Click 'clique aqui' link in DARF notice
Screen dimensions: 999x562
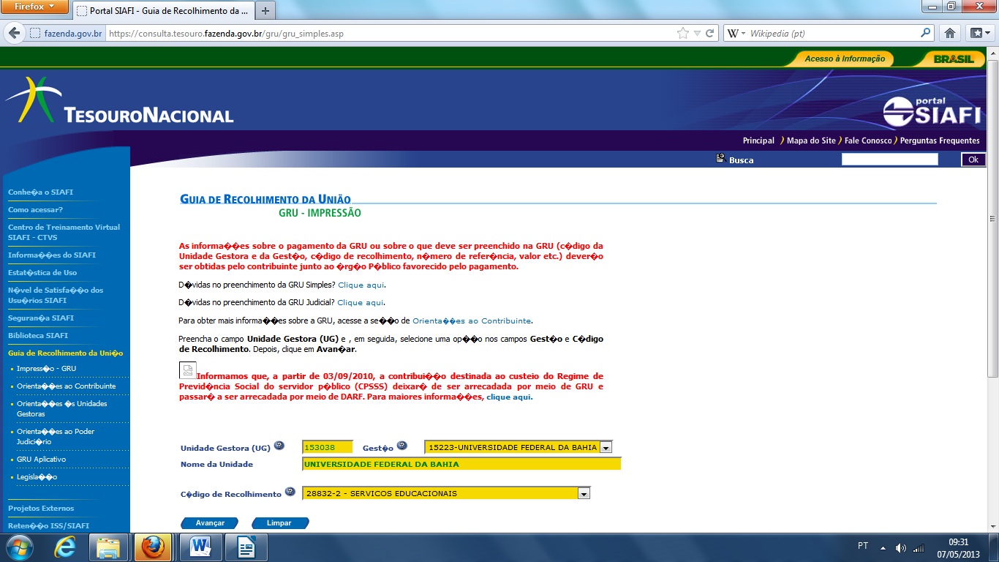pos(509,397)
